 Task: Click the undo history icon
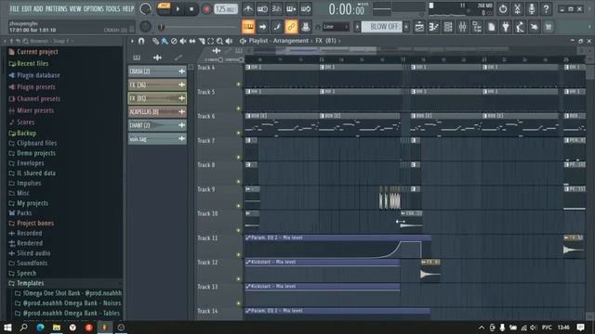pyautogui.click(x=503, y=8)
